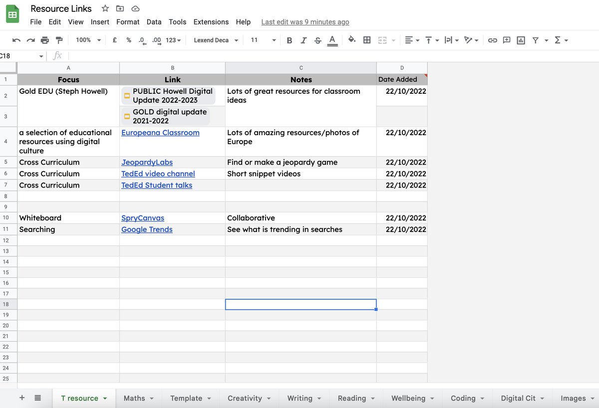Click the Undo arrow icon
The width and height of the screenshot is (599, 408).
click(16, 40)
